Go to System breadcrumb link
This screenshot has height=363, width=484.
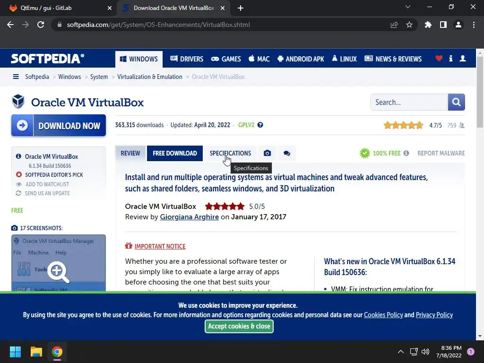pos(99,77)
